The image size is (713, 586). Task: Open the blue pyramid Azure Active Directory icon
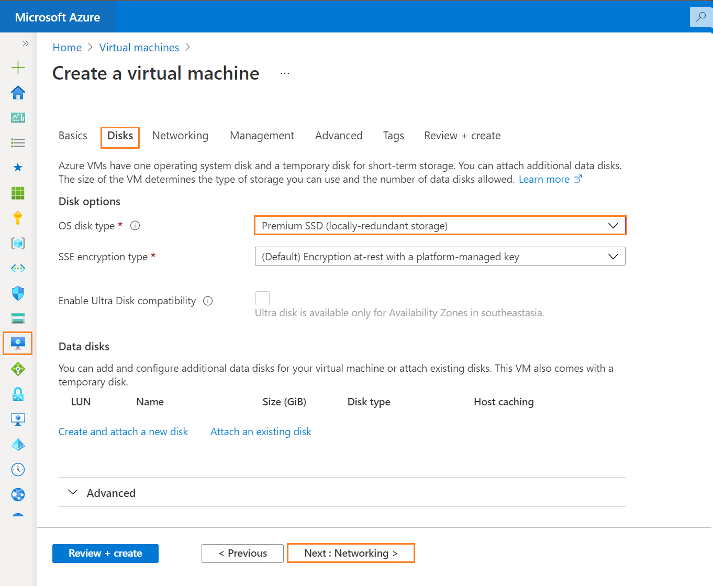(18, 445)
